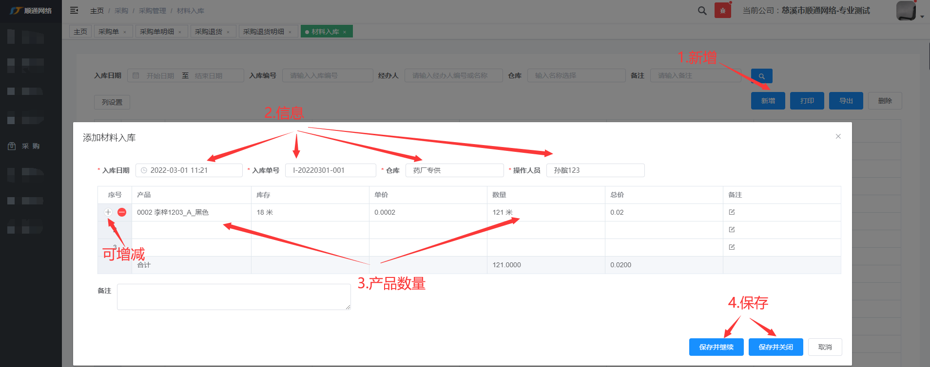
Task: Click the red minus icon to remove row
Action: click(x=122, y=212)
